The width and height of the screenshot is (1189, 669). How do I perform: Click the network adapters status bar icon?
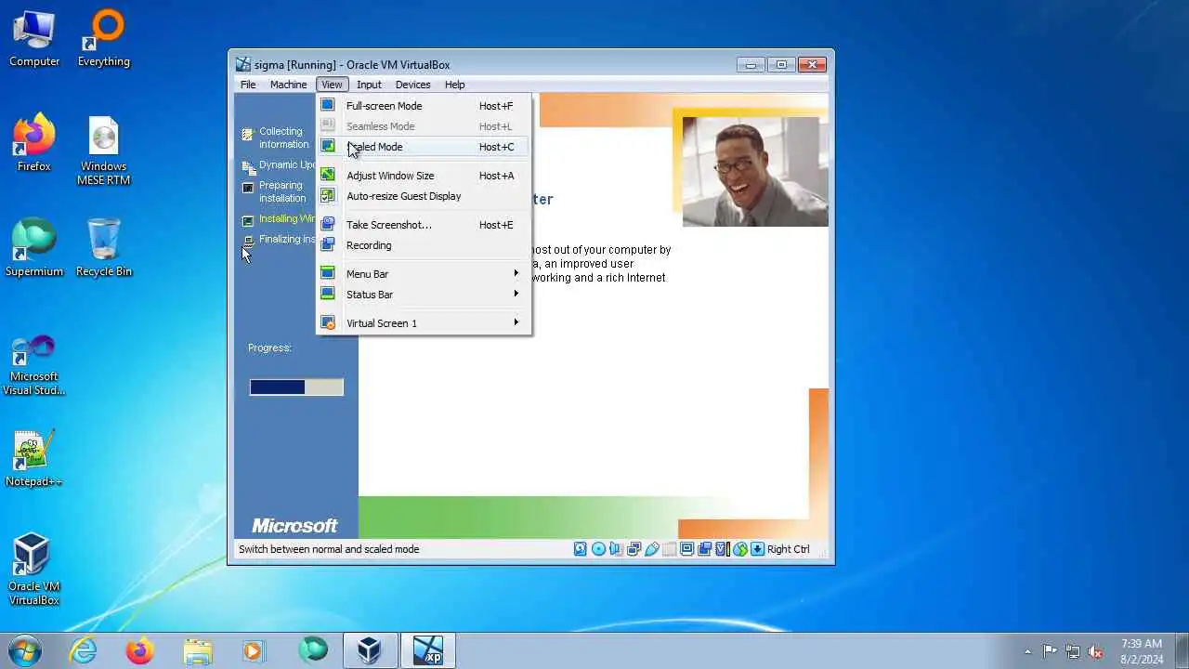(634, 549)
